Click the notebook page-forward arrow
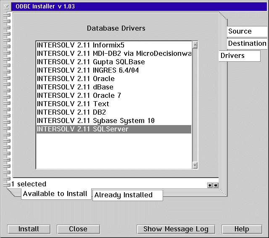Image resolution: width=269 pixels, height=238 pixels. pyautogui.click(x=216, y=185)
